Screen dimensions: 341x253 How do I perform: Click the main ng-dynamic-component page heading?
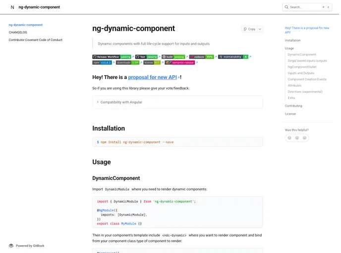[x=133, y=28]
